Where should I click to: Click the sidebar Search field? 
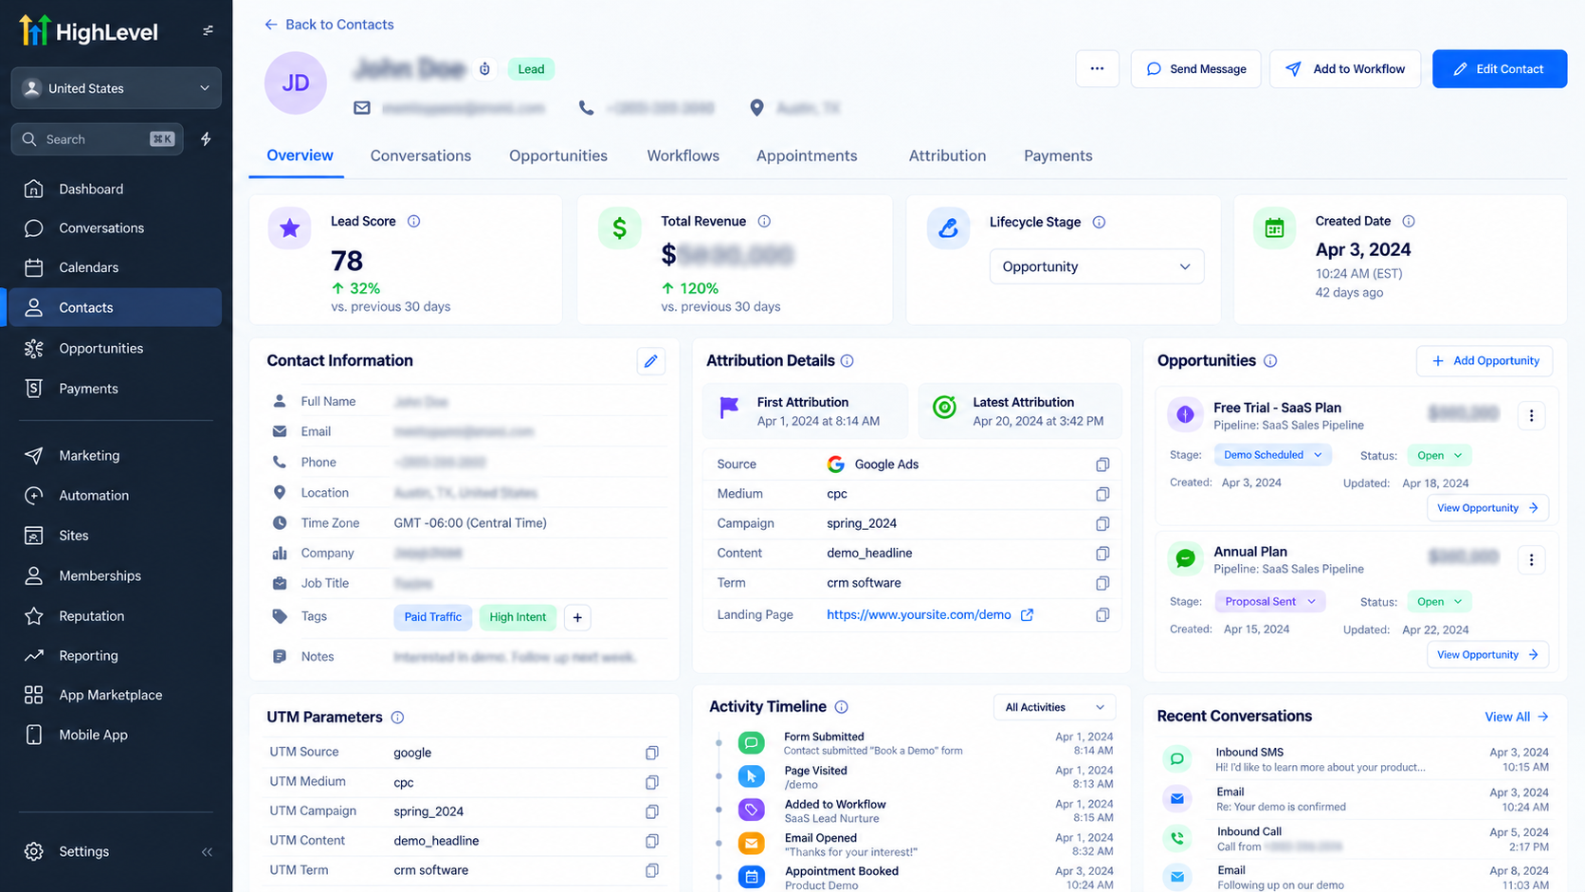97,139
